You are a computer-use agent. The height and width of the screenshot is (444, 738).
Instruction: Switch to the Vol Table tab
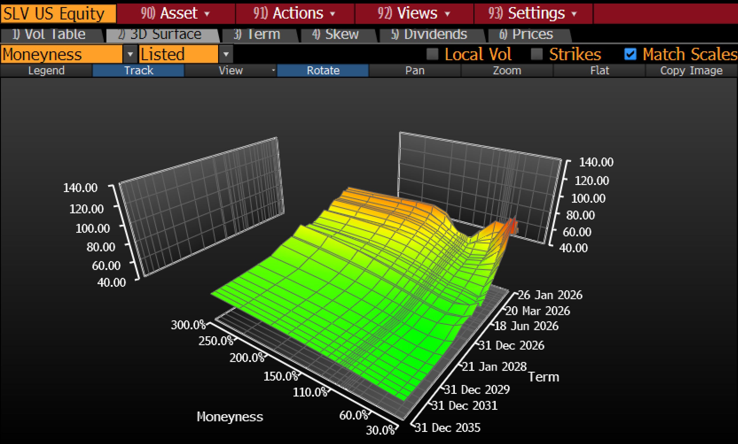click(x=49, y=35)
